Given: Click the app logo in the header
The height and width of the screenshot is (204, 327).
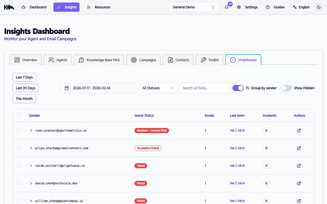Looking at the screenshot, I should coord(9,7).
